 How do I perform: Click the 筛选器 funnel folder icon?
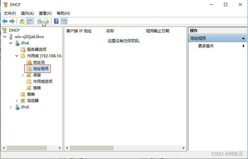[23, 101]
